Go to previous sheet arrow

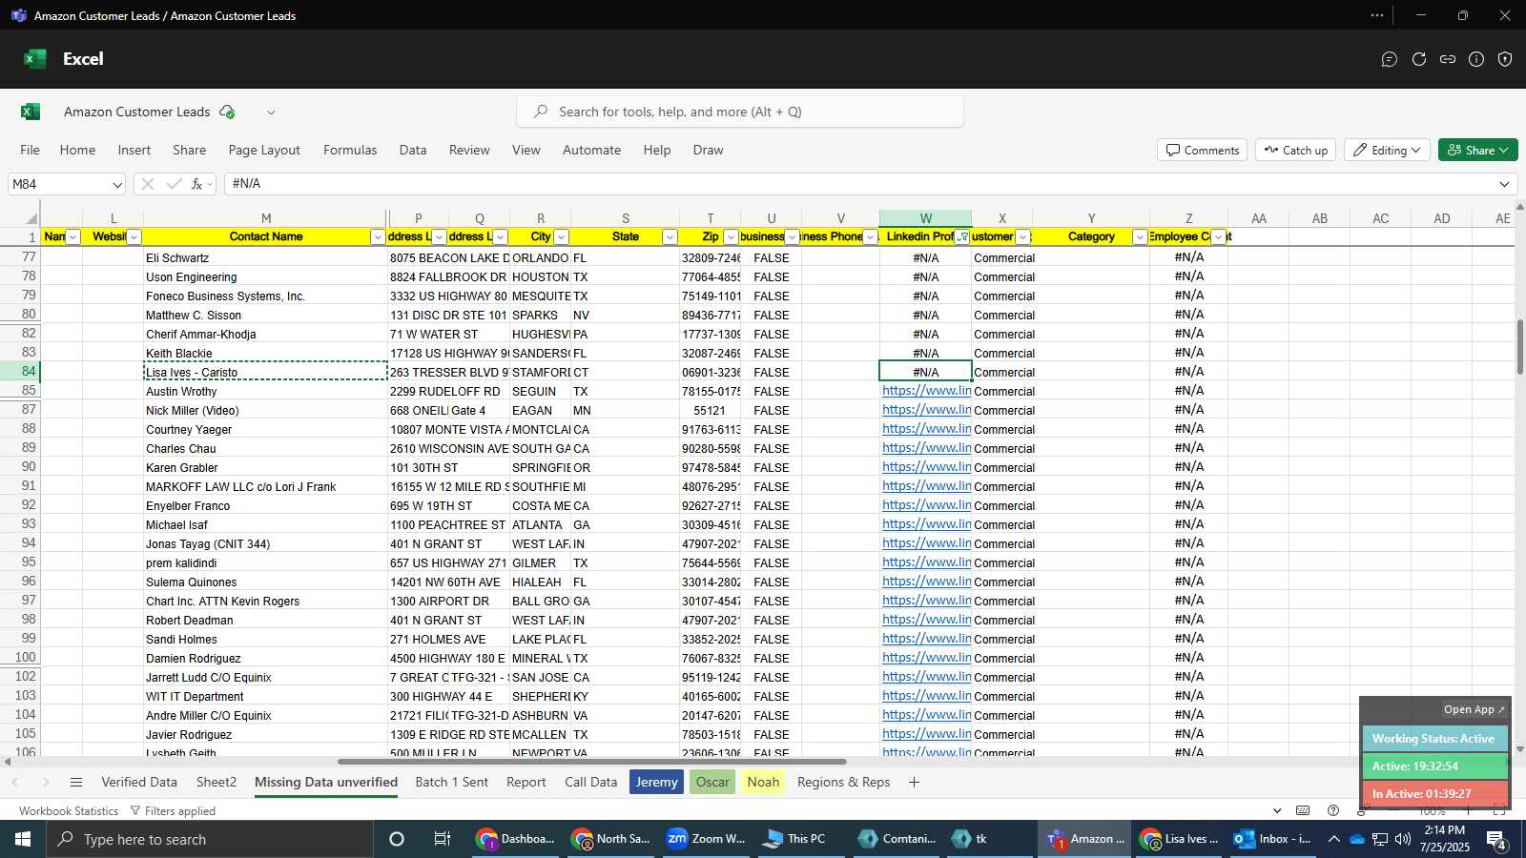15,783
